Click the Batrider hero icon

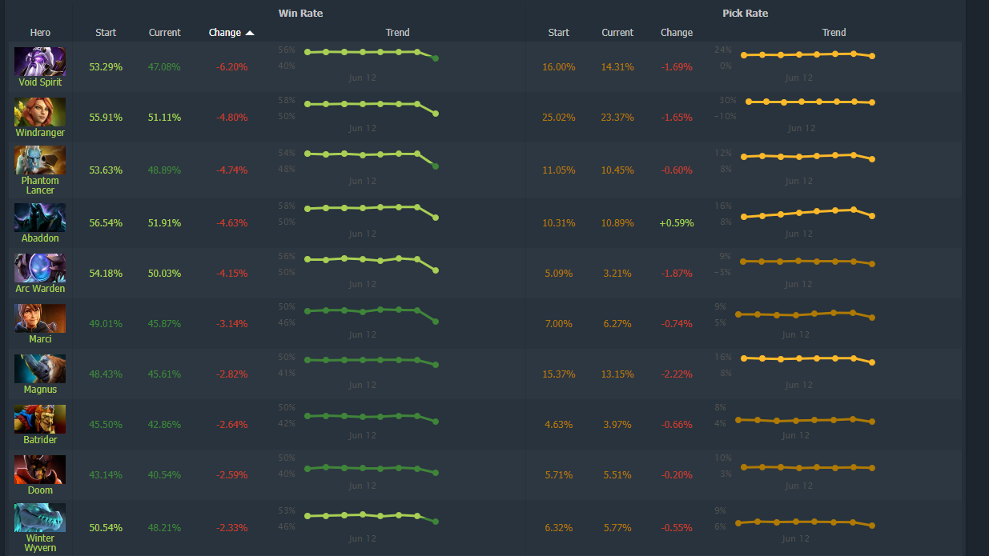pos(39,418)
